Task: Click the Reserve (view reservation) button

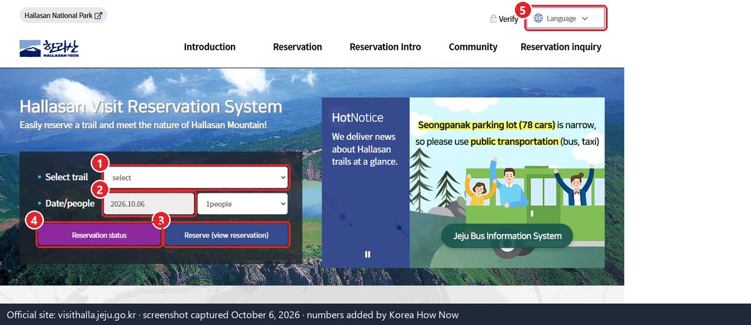Action: coord(227,236)
